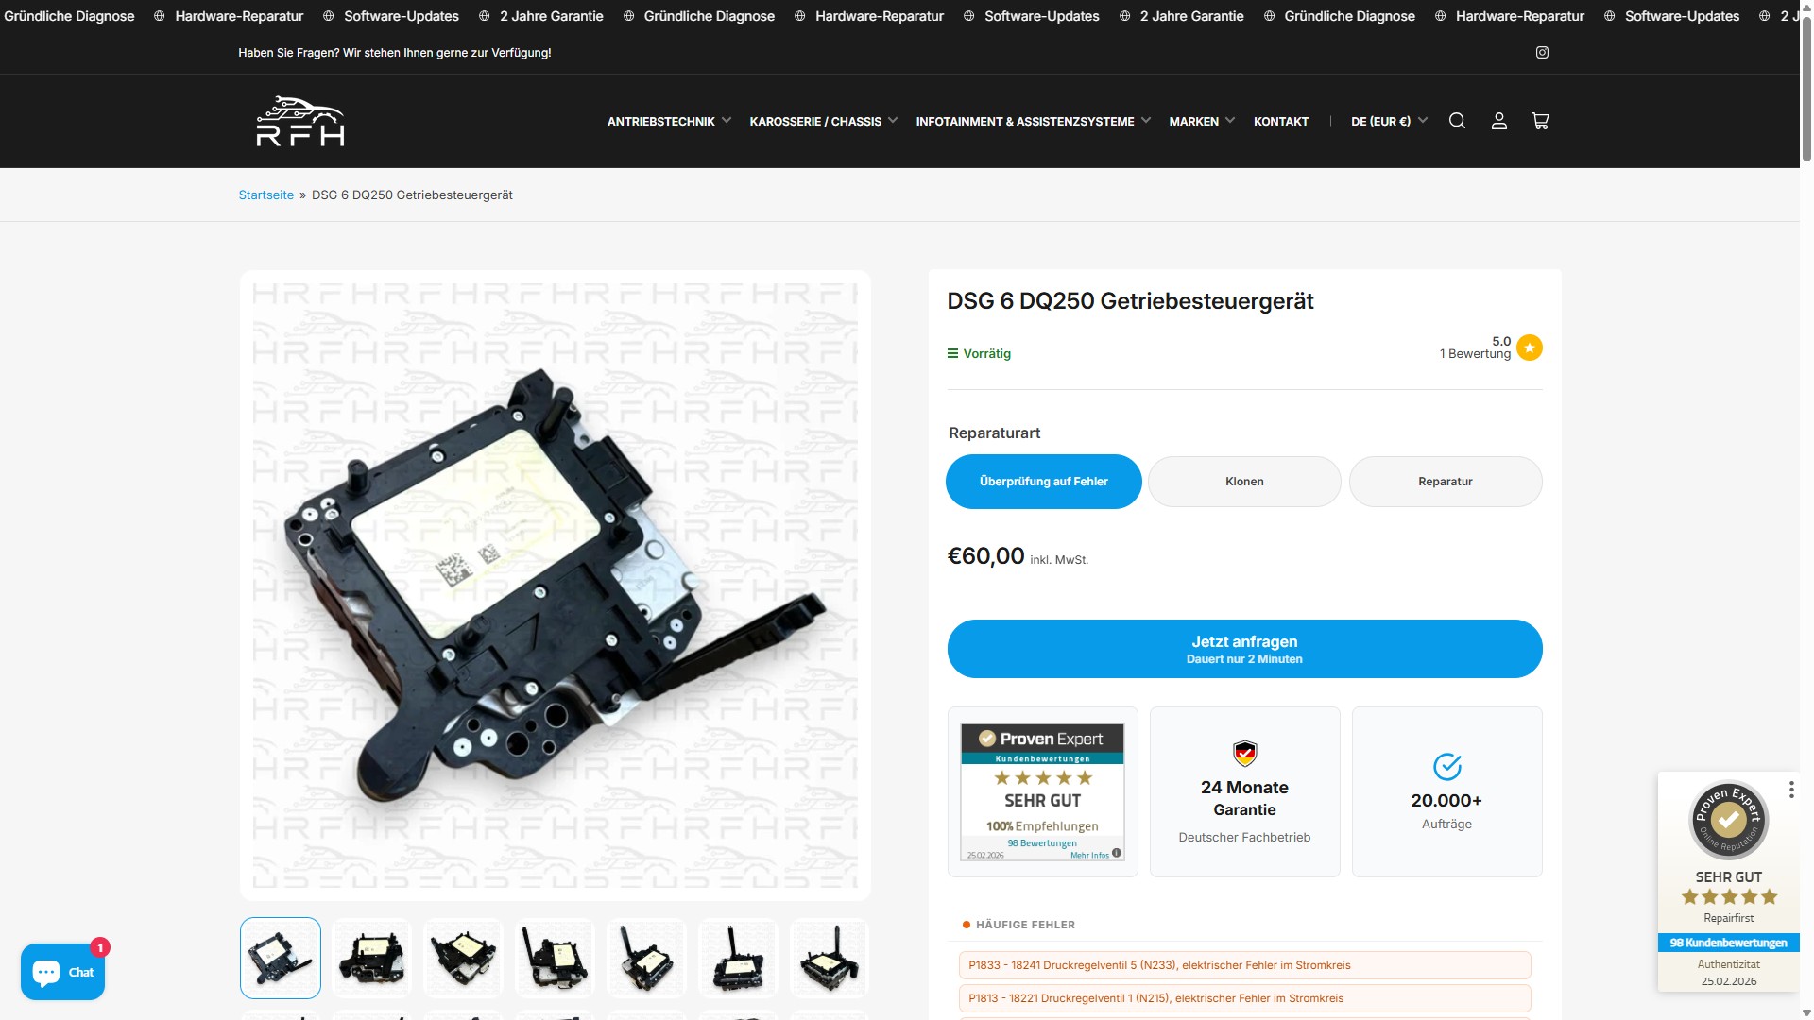1814x1020 pixels.
Task: Click Mehr Infos icon on ProvenExpert badge
Action: pyautogui.click(x=1116, y=853)
